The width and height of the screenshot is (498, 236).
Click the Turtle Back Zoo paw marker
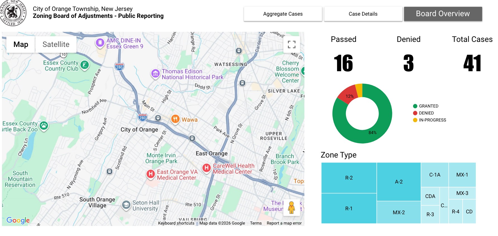(44, 126)
